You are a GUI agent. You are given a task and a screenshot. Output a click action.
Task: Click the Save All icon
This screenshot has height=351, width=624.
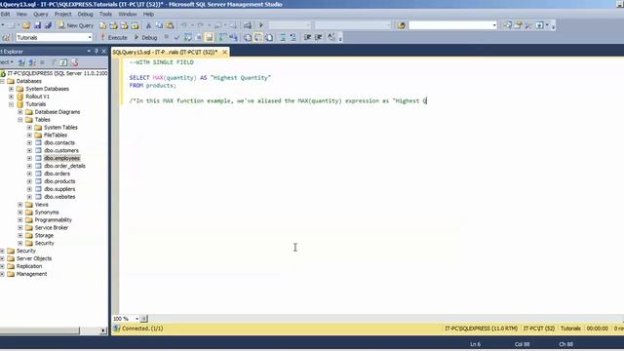[x=48, y=25]
